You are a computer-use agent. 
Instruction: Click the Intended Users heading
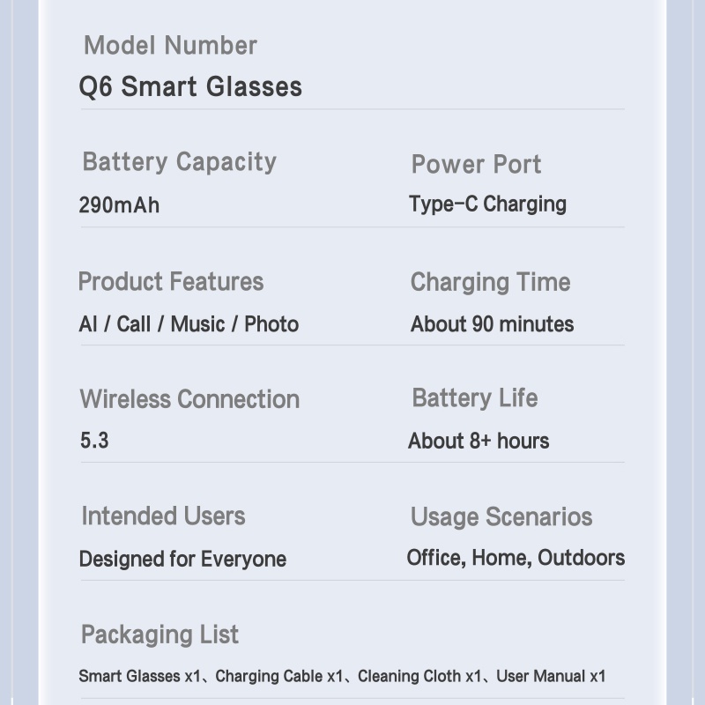coord(163,516)
